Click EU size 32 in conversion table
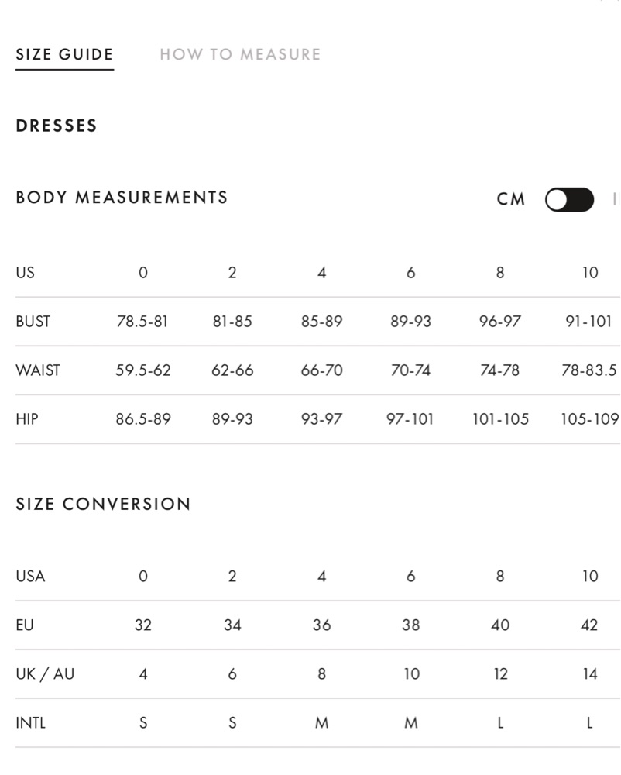This screenshot has width=621, height=775. click(x=143, y=625)
